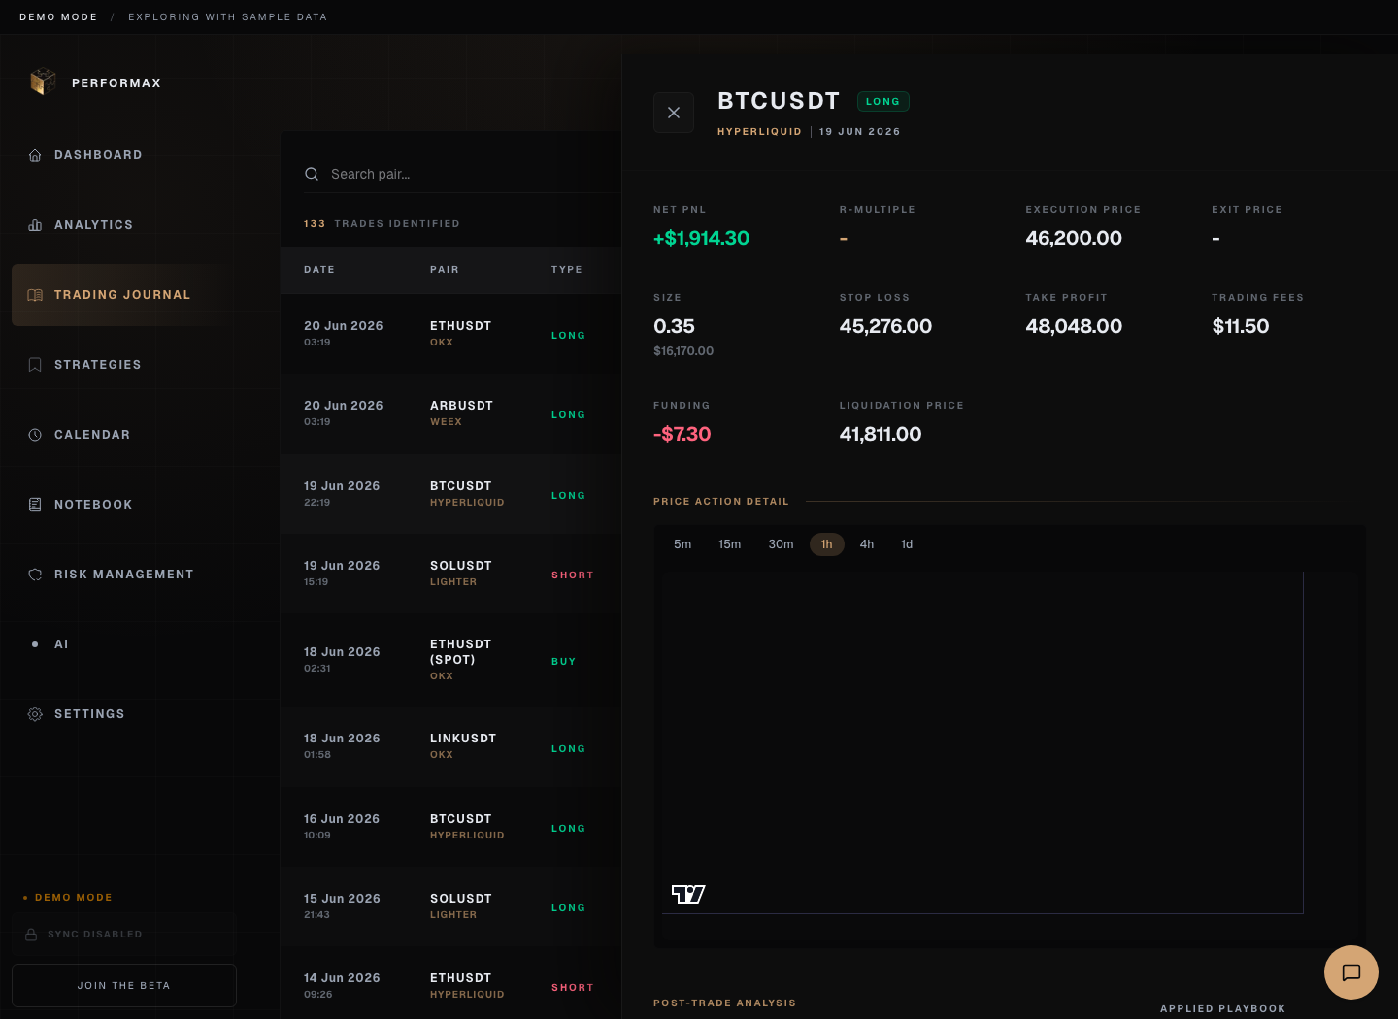Click the Net PNL value +$1,914.30
This screenshot has height=1019, width=1398.
click(x=702, y=238)
